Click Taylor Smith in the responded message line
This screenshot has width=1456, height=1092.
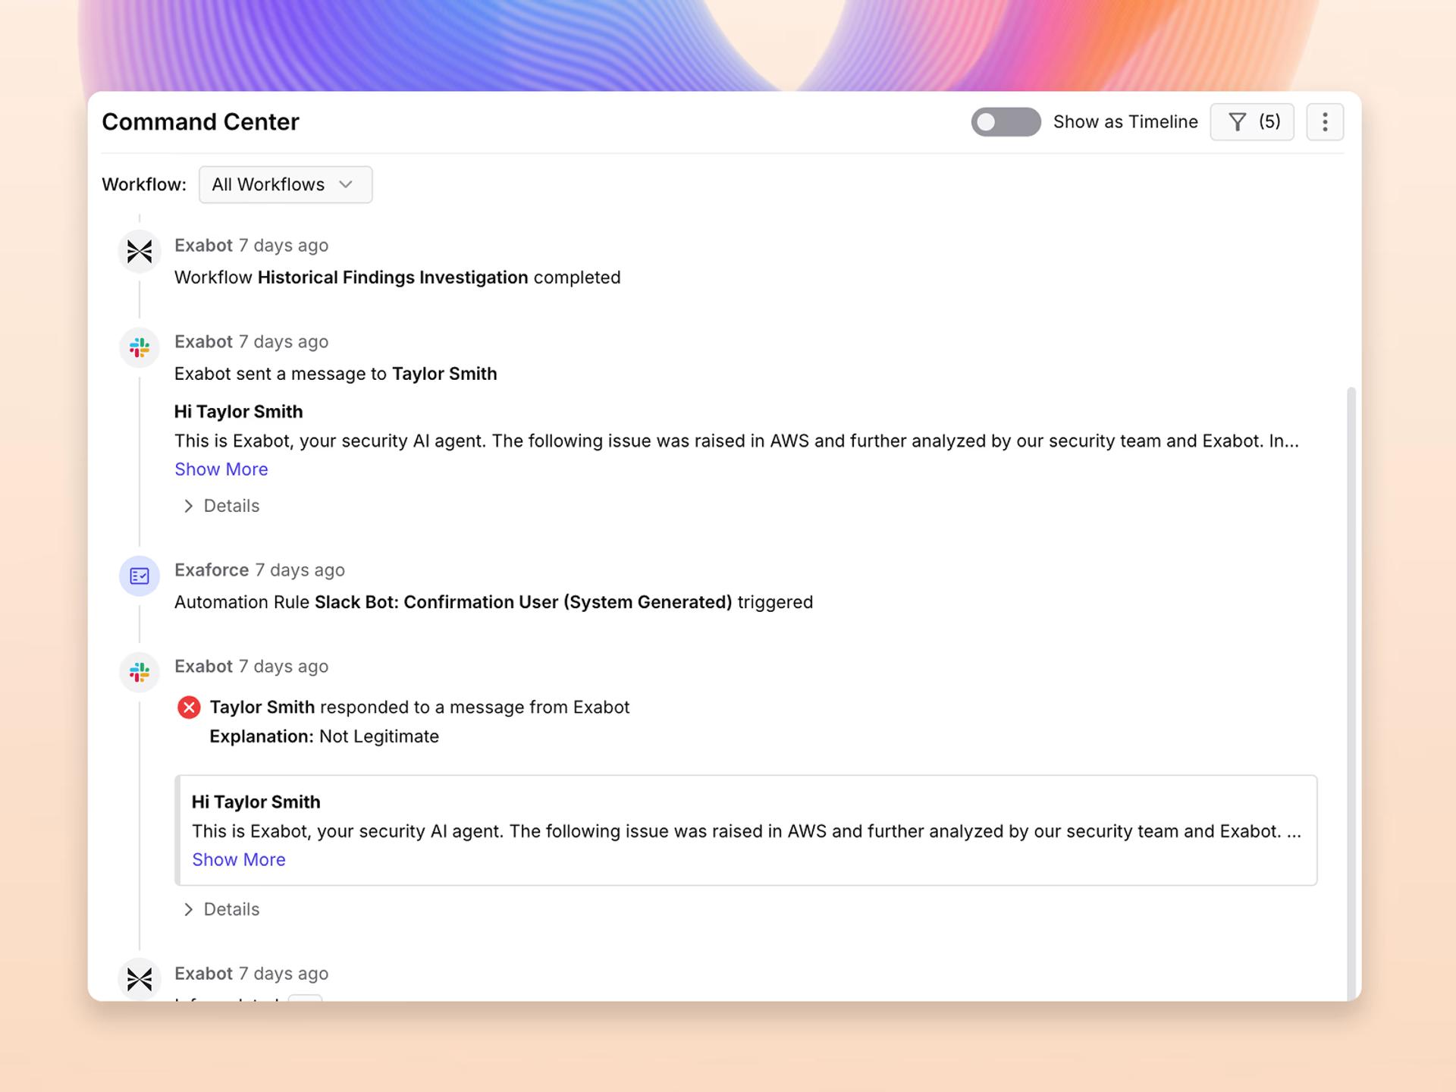coord(262,708)
